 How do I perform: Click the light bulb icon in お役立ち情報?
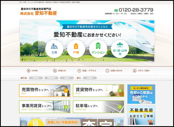[145, 116]
